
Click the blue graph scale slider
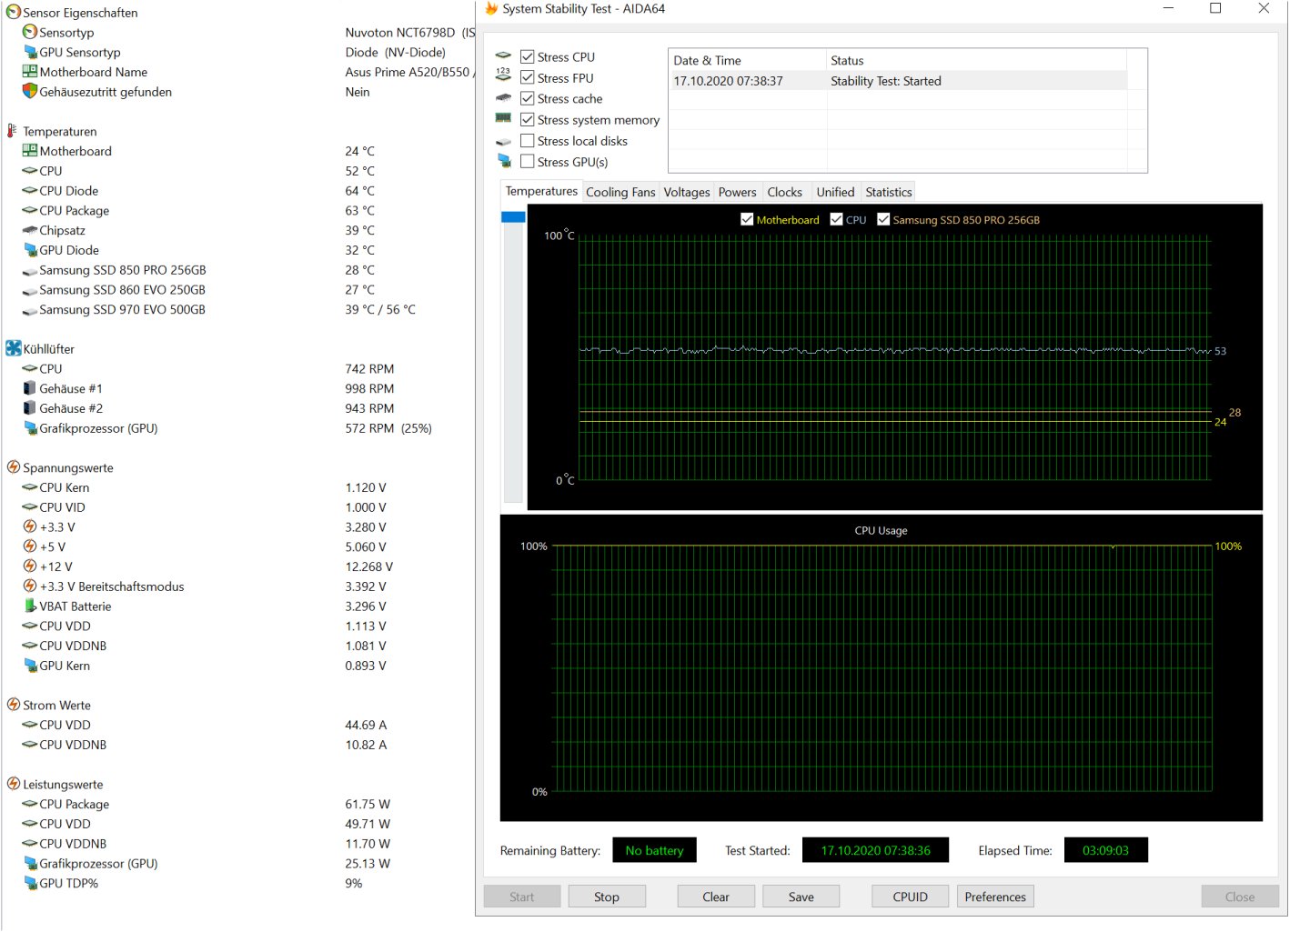513,217
